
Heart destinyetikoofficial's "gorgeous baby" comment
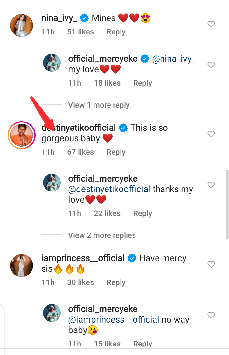point(211,134)
